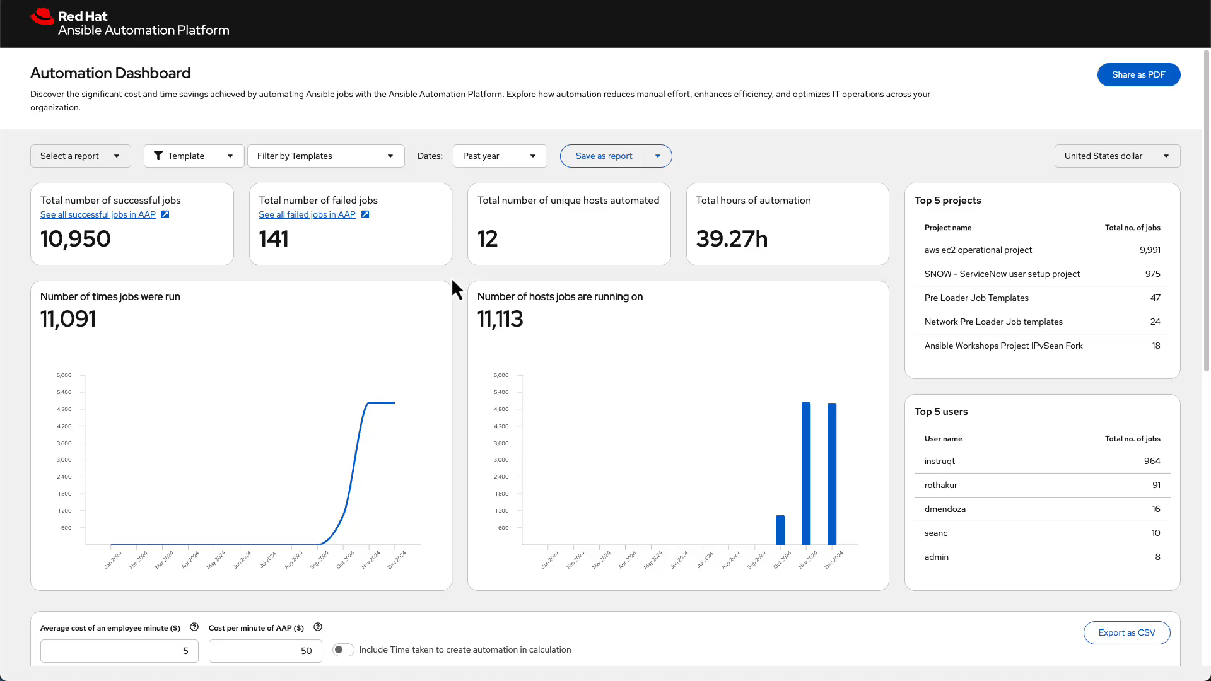1211x681 pixels.
Task: Click the Export as CSV button
Action: point(1126,632)
